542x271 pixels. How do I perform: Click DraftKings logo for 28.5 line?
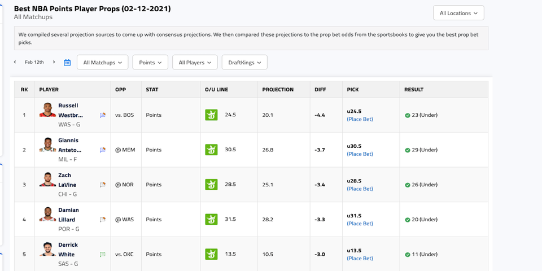(x=211, y=185)
